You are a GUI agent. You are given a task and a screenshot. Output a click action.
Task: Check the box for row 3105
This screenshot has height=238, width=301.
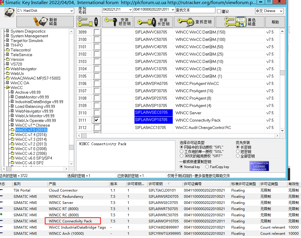click(x=97, y=76)
